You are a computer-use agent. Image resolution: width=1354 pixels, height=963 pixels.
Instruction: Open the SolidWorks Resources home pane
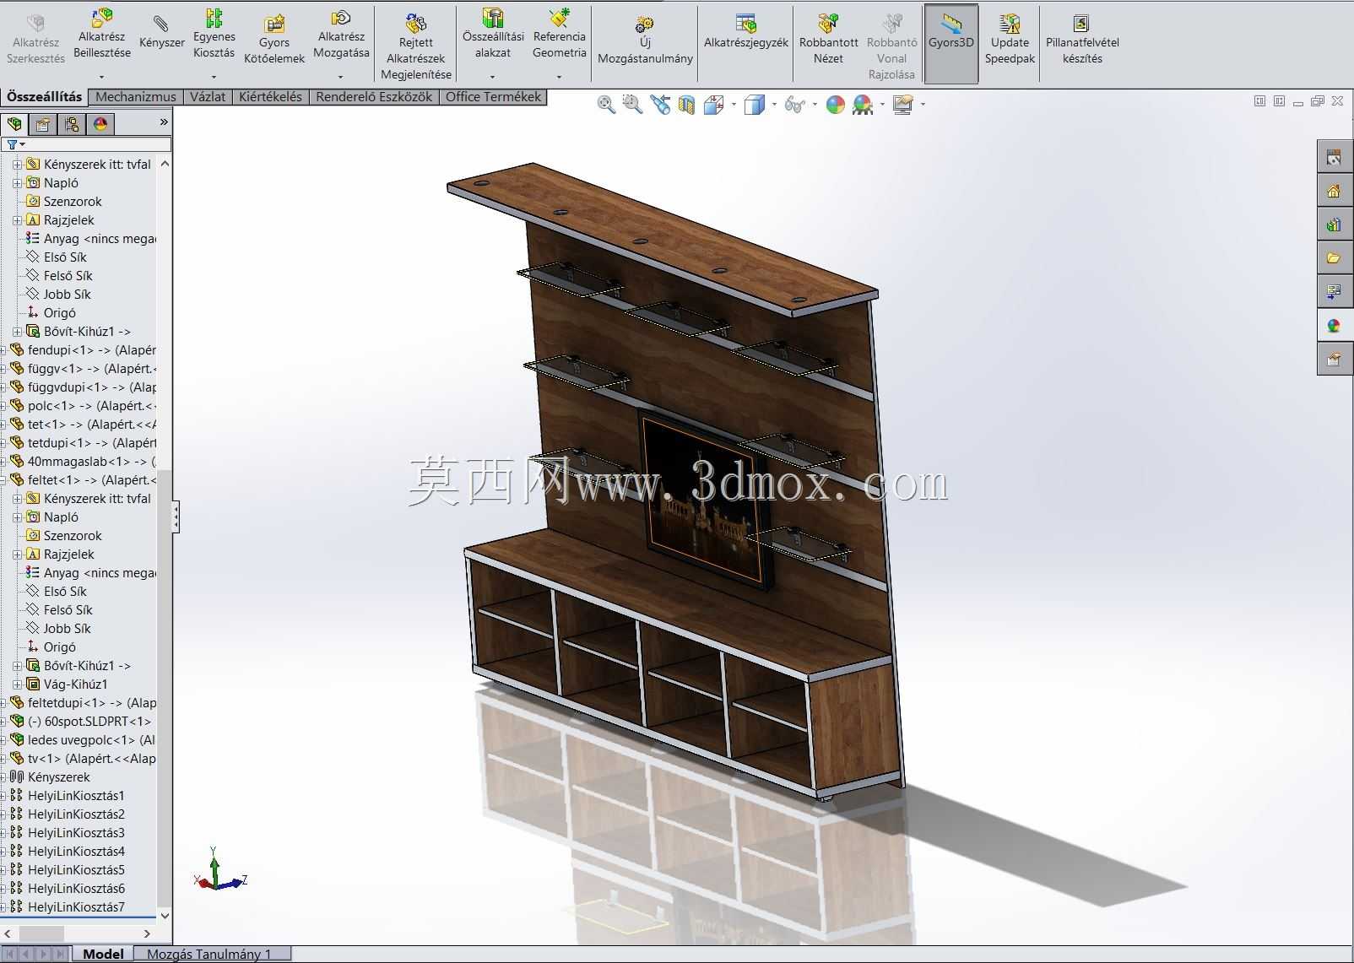pyautogui.click(x=1334, y=191)
